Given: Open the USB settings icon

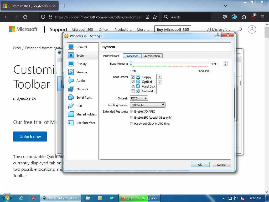Looking at the screenshot, I should [71, 106].
